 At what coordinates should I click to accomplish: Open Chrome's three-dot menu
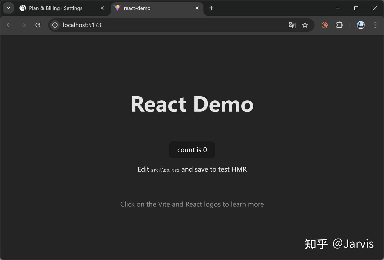[375, 25]
